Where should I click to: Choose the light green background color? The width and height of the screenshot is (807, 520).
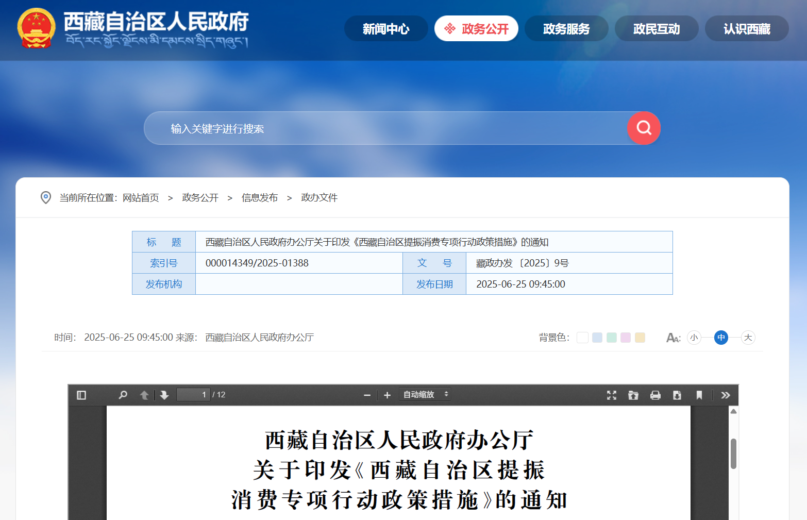click(x=612, y=338)
